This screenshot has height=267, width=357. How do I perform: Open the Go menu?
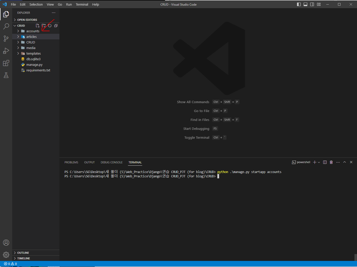tap(60, 4)
